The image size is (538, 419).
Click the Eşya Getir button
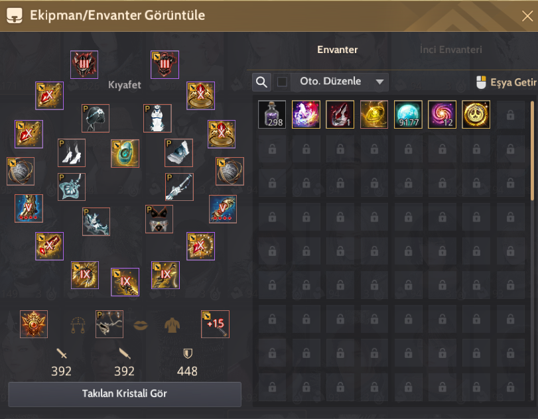506,82
